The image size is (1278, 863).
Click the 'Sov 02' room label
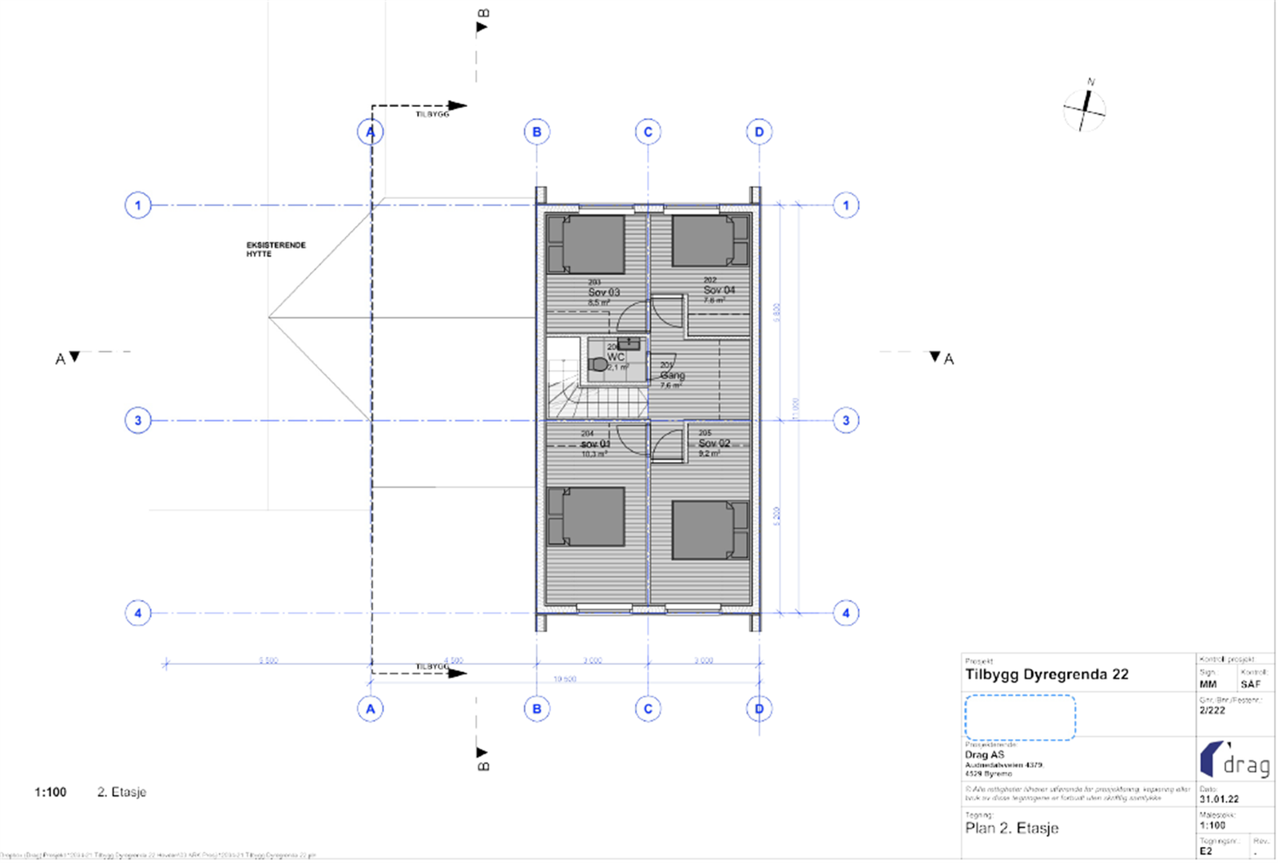(x=714, y=443)
